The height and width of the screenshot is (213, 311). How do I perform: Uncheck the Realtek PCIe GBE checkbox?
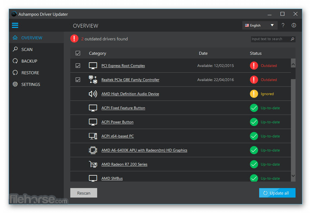pyautogui.click(x=78, y=80)
